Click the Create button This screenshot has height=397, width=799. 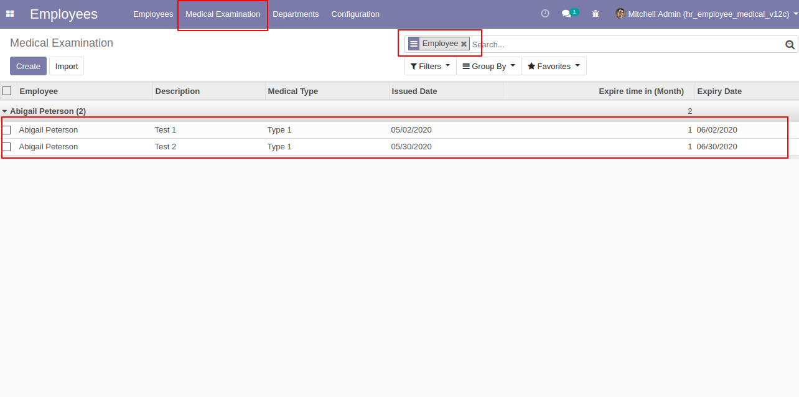(x=28, y=66)
